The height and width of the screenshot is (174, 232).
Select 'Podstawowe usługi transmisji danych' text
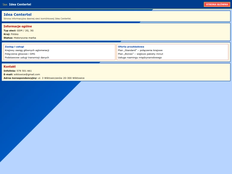coord(27,58)
